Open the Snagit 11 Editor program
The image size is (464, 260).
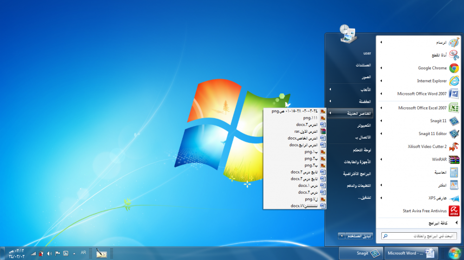coord(432,134)
